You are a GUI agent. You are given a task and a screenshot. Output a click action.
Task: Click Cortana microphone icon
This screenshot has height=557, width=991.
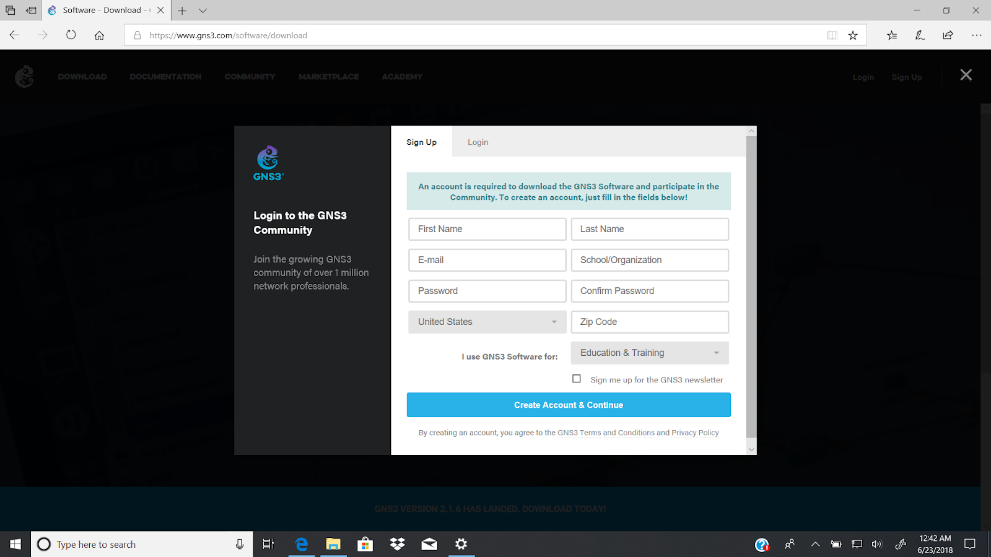(240, 544)
